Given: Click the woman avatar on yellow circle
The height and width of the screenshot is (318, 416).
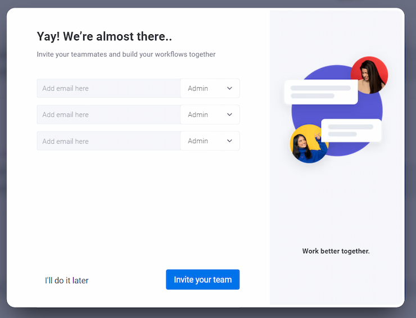Looking at the screenshot, I should [x=309, y=143].
